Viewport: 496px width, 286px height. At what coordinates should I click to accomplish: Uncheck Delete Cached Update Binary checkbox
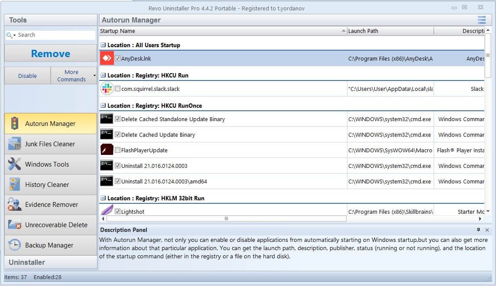point(118,134)
